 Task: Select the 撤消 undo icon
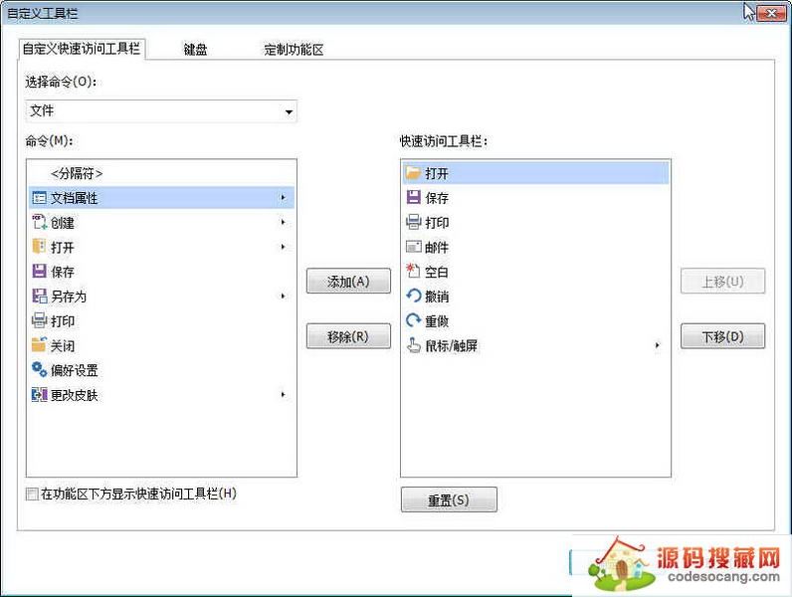(x=414, y=297)
